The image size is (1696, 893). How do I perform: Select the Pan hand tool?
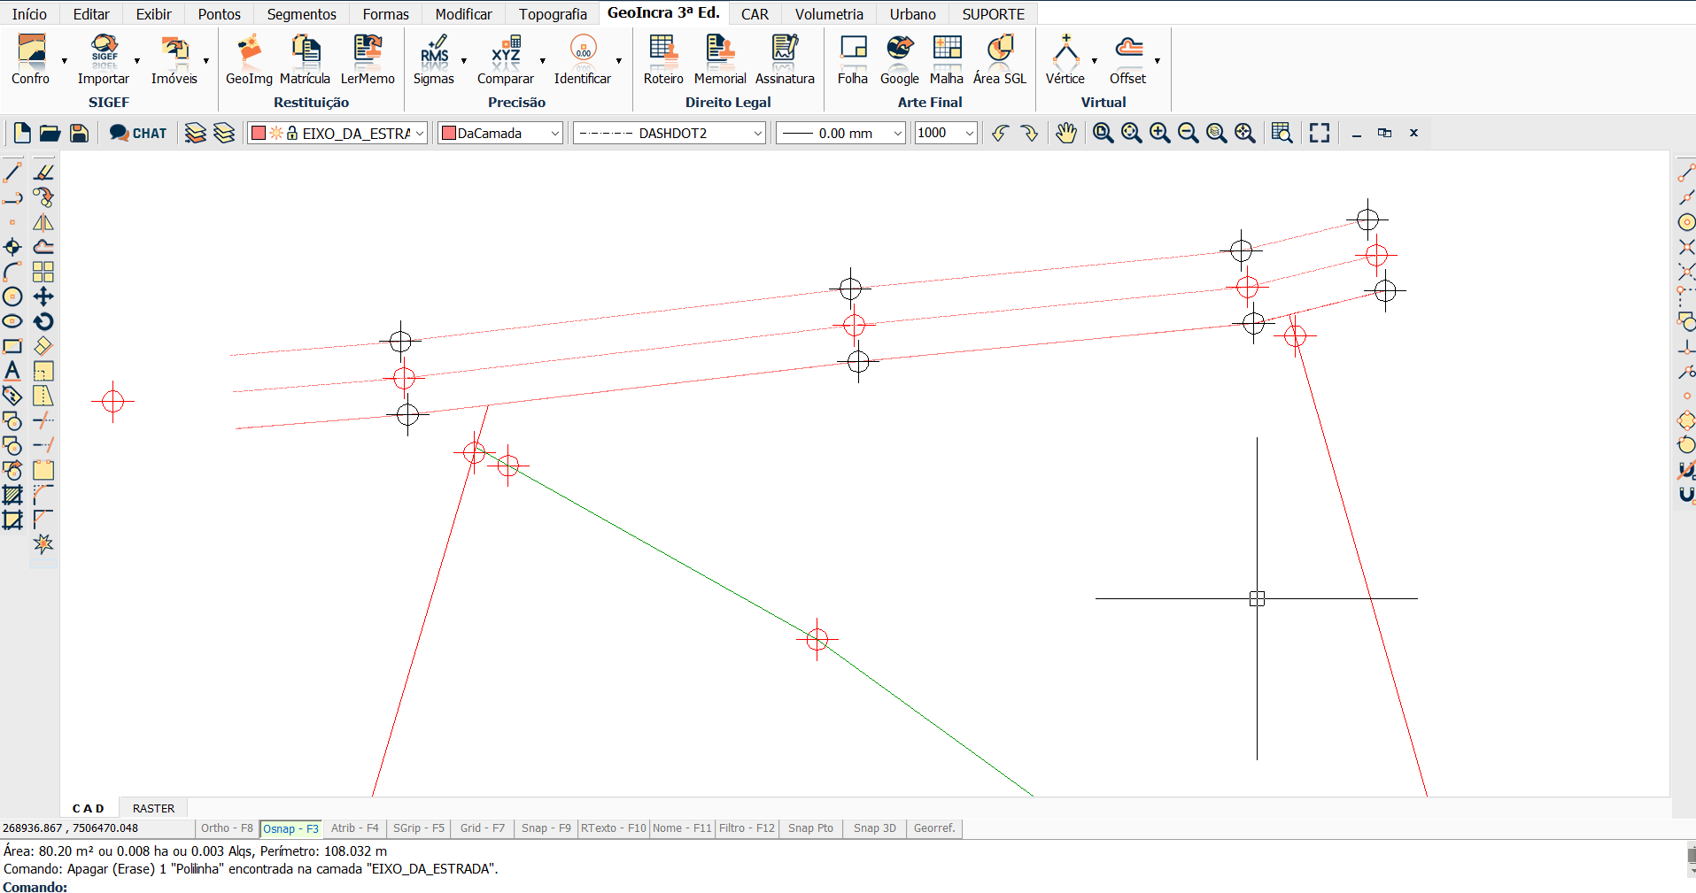(x=1065, y=133)
